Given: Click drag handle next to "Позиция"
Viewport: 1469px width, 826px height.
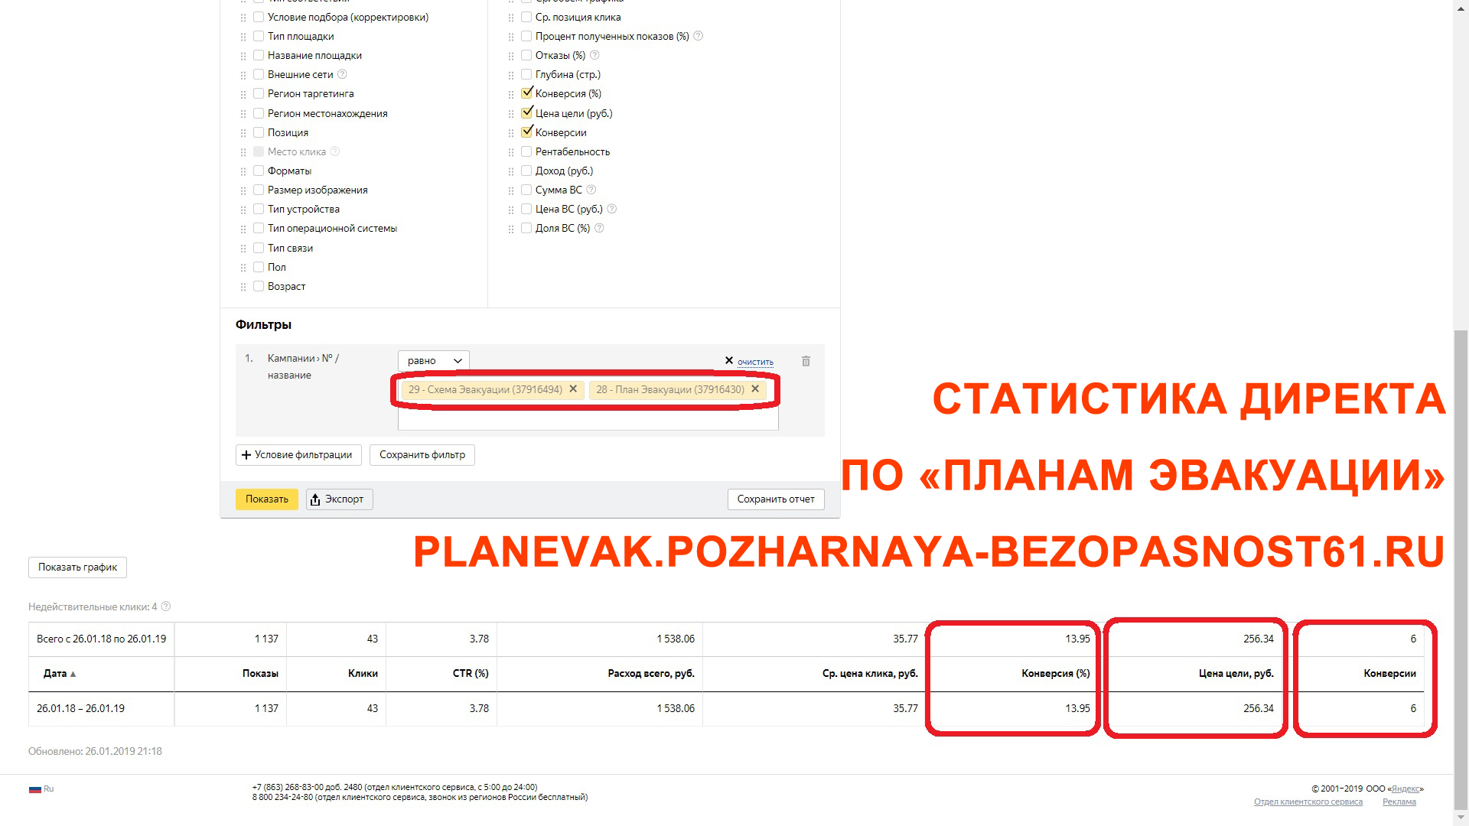Looking at the screenshot, I should (243, 132).
